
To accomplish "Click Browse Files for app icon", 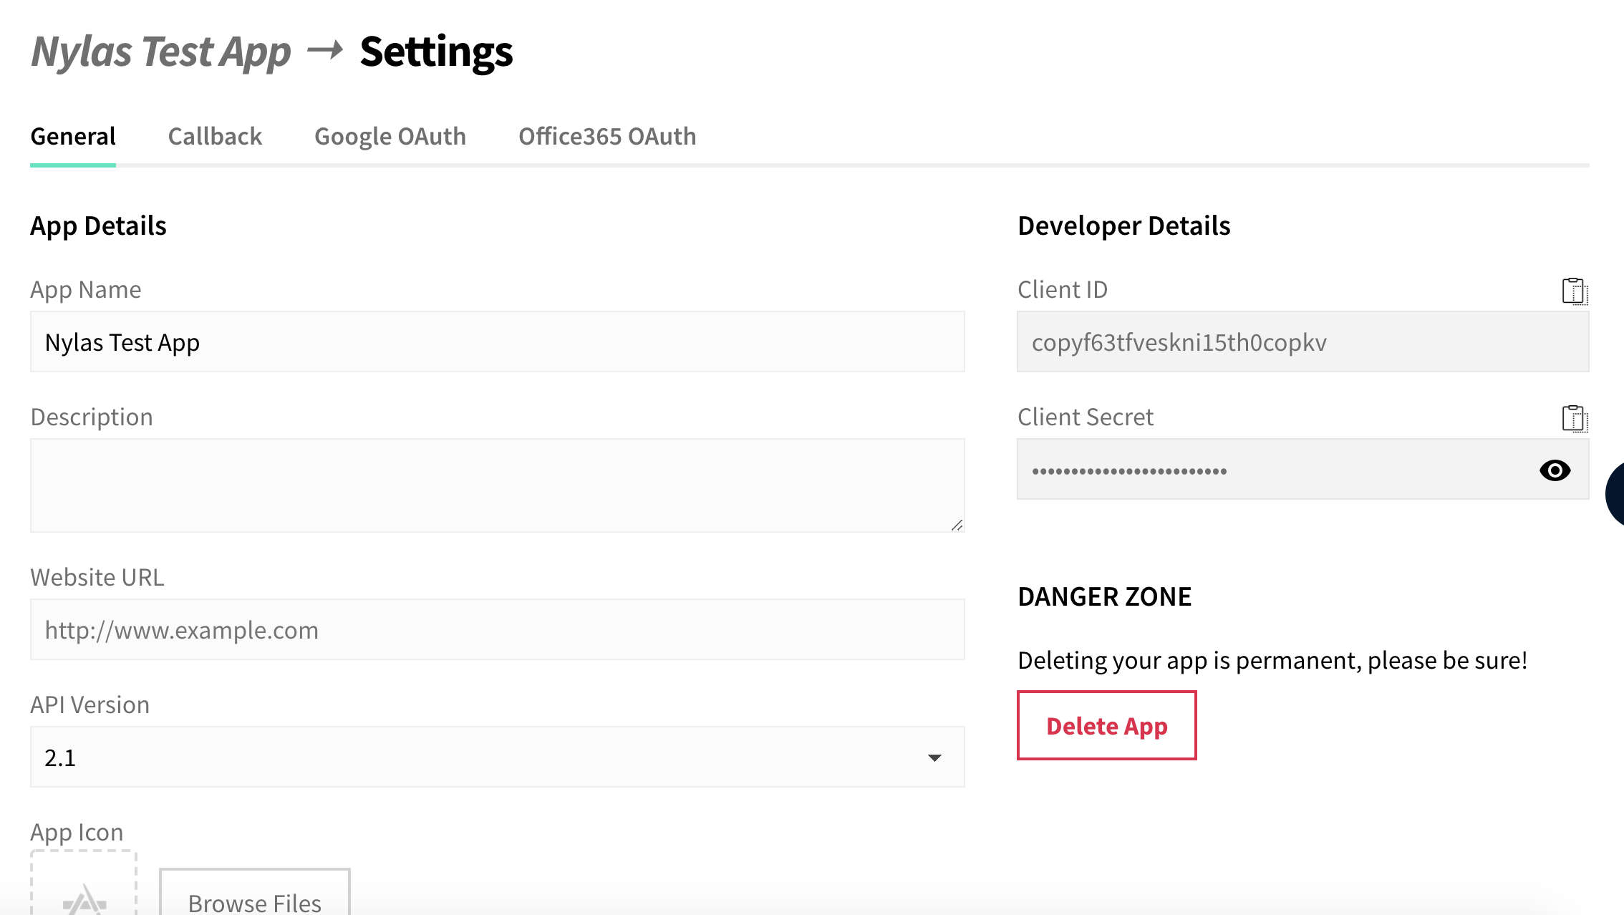I will [255, 893].
